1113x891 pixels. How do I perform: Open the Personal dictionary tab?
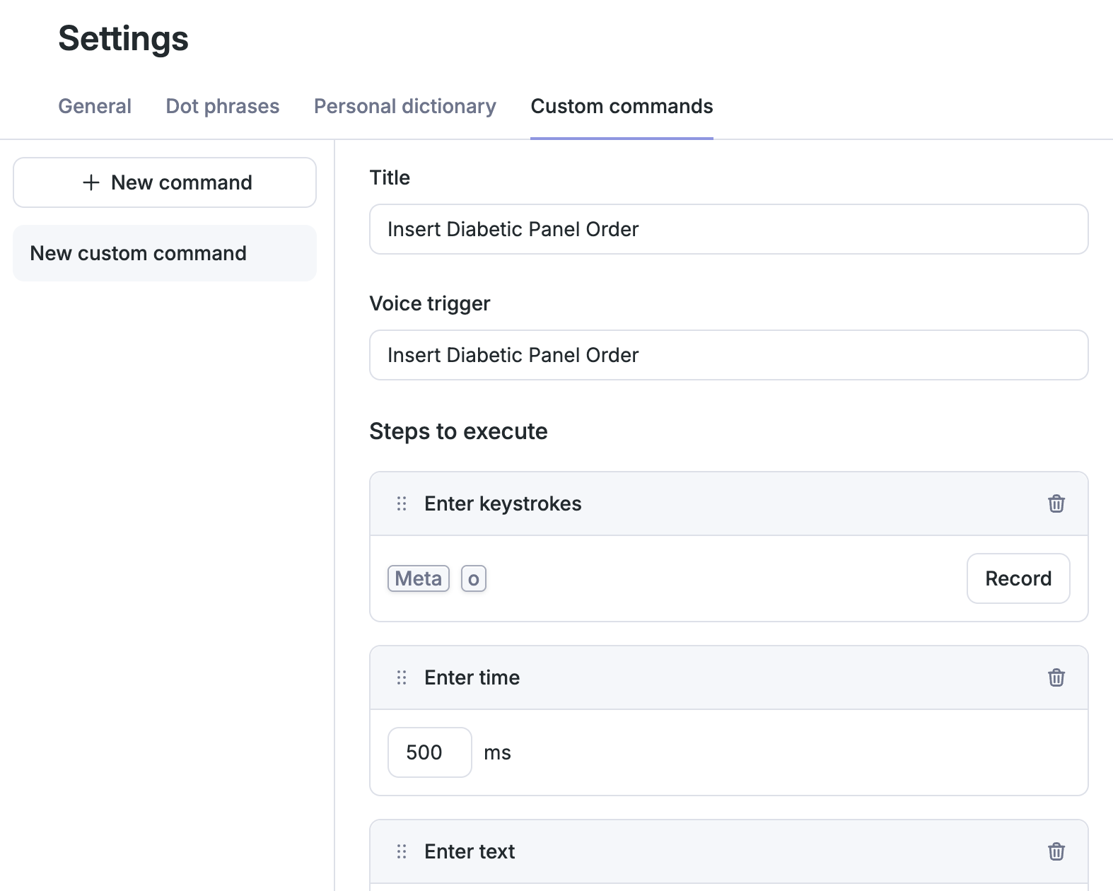[405, 106]
